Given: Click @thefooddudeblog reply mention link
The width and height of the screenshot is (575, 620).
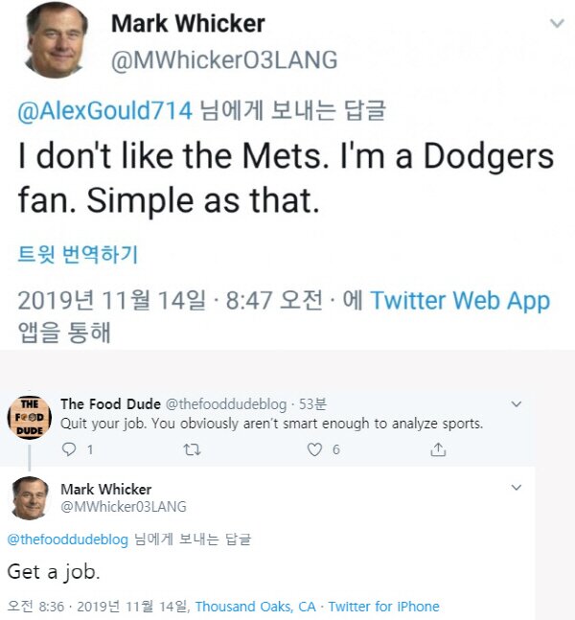Looking at the screenshot, I should 67,539.
